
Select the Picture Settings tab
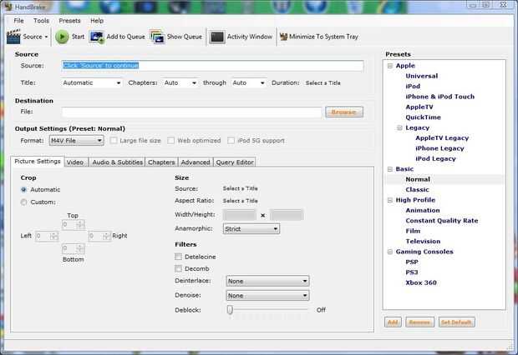tap(38, 161)
